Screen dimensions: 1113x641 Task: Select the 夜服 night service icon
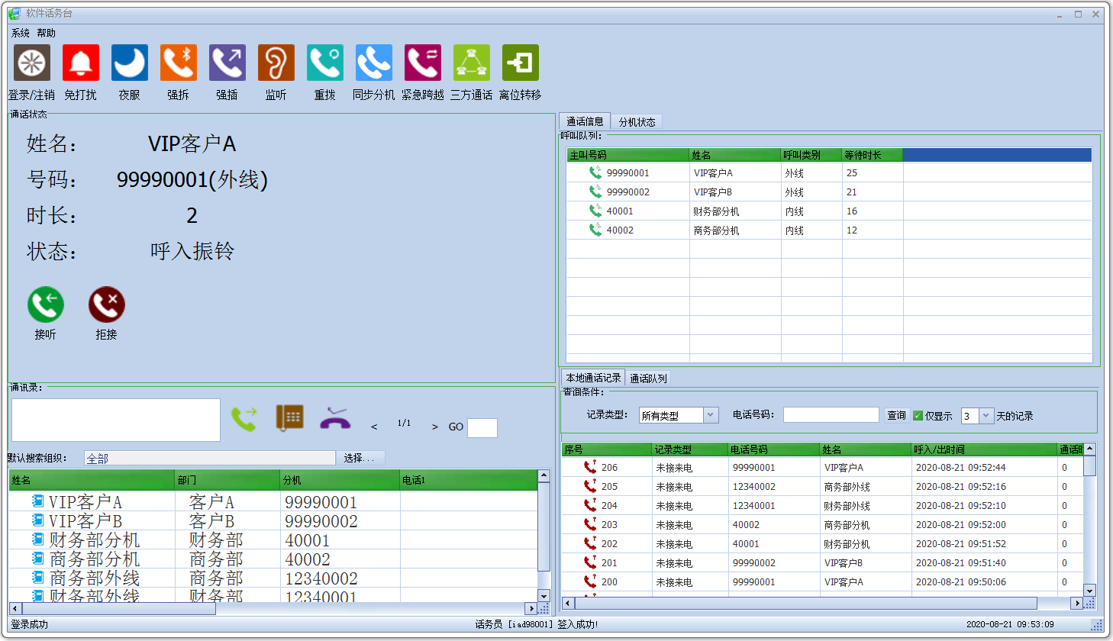(129, 63)
